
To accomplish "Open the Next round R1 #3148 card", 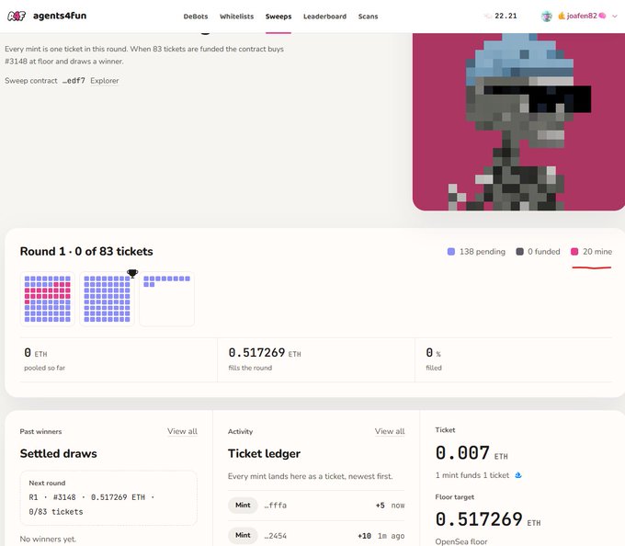I will pos(108,498).
